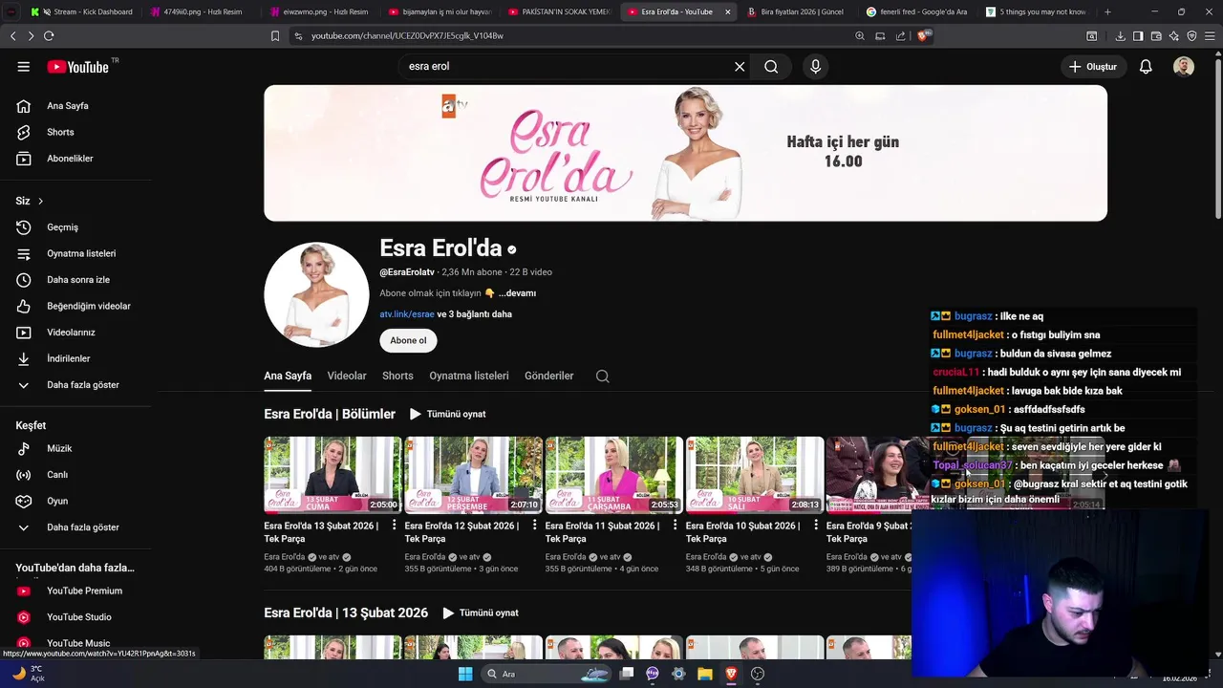This screenshot has height=688, width=1223.
Task: Switch to the Oynatma listeleri channel tab
Action: tap(469, 376)
